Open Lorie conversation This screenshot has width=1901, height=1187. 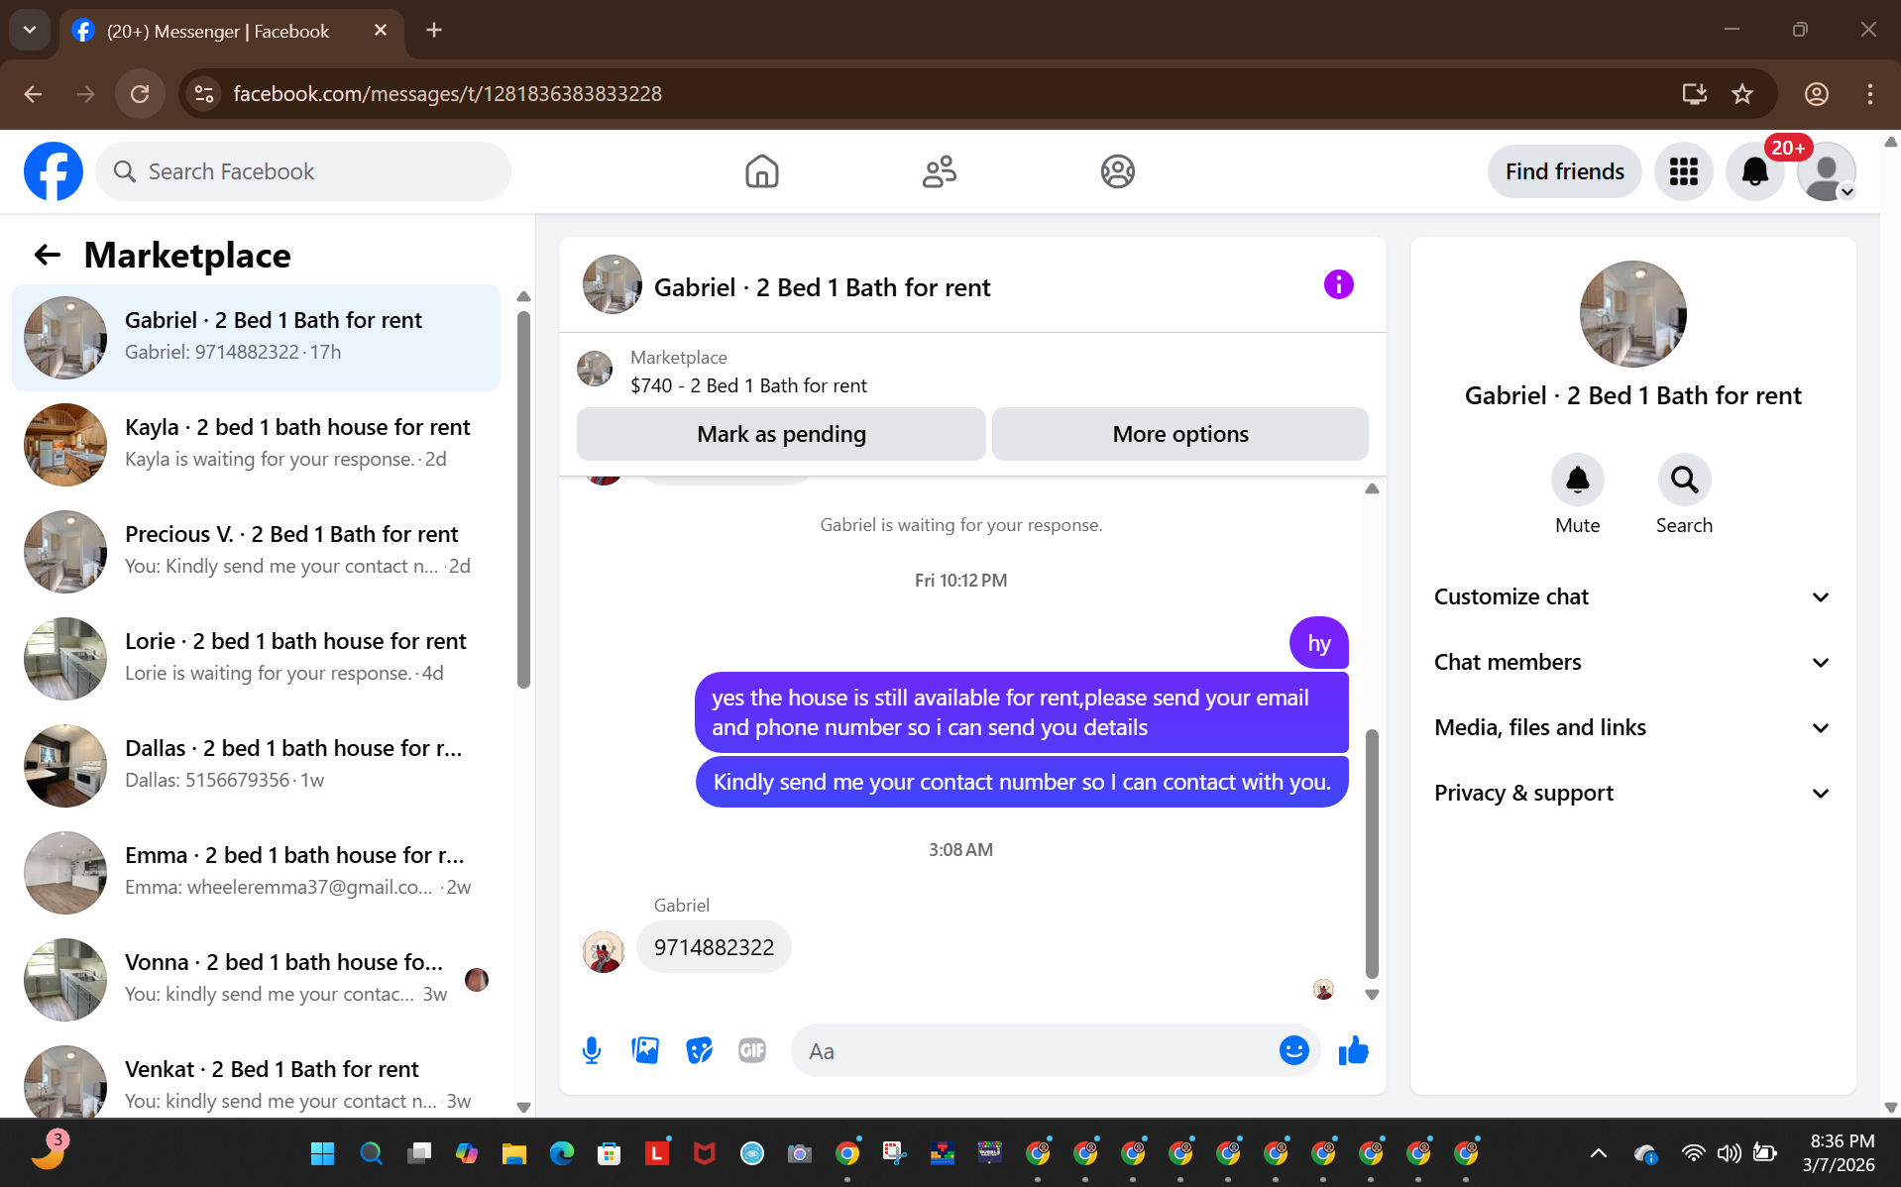coord(256,659)
